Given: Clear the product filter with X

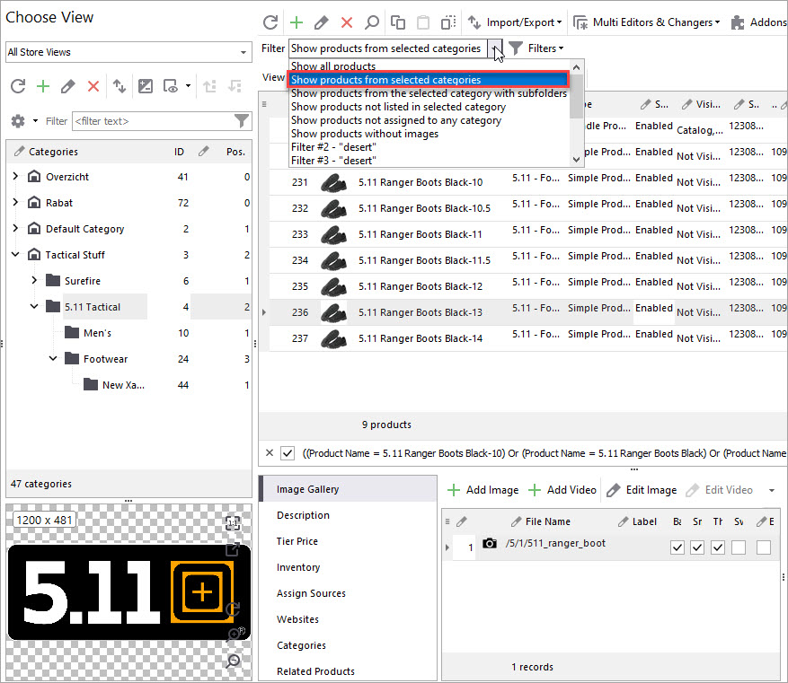Looking at the screenshot, I should 270,452.
